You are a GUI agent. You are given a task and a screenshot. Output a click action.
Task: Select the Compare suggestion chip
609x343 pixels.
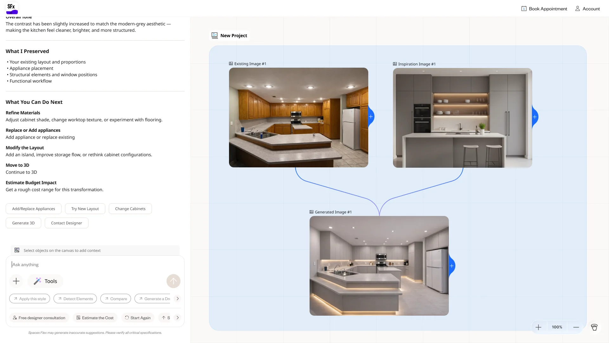tap(116, 299)
